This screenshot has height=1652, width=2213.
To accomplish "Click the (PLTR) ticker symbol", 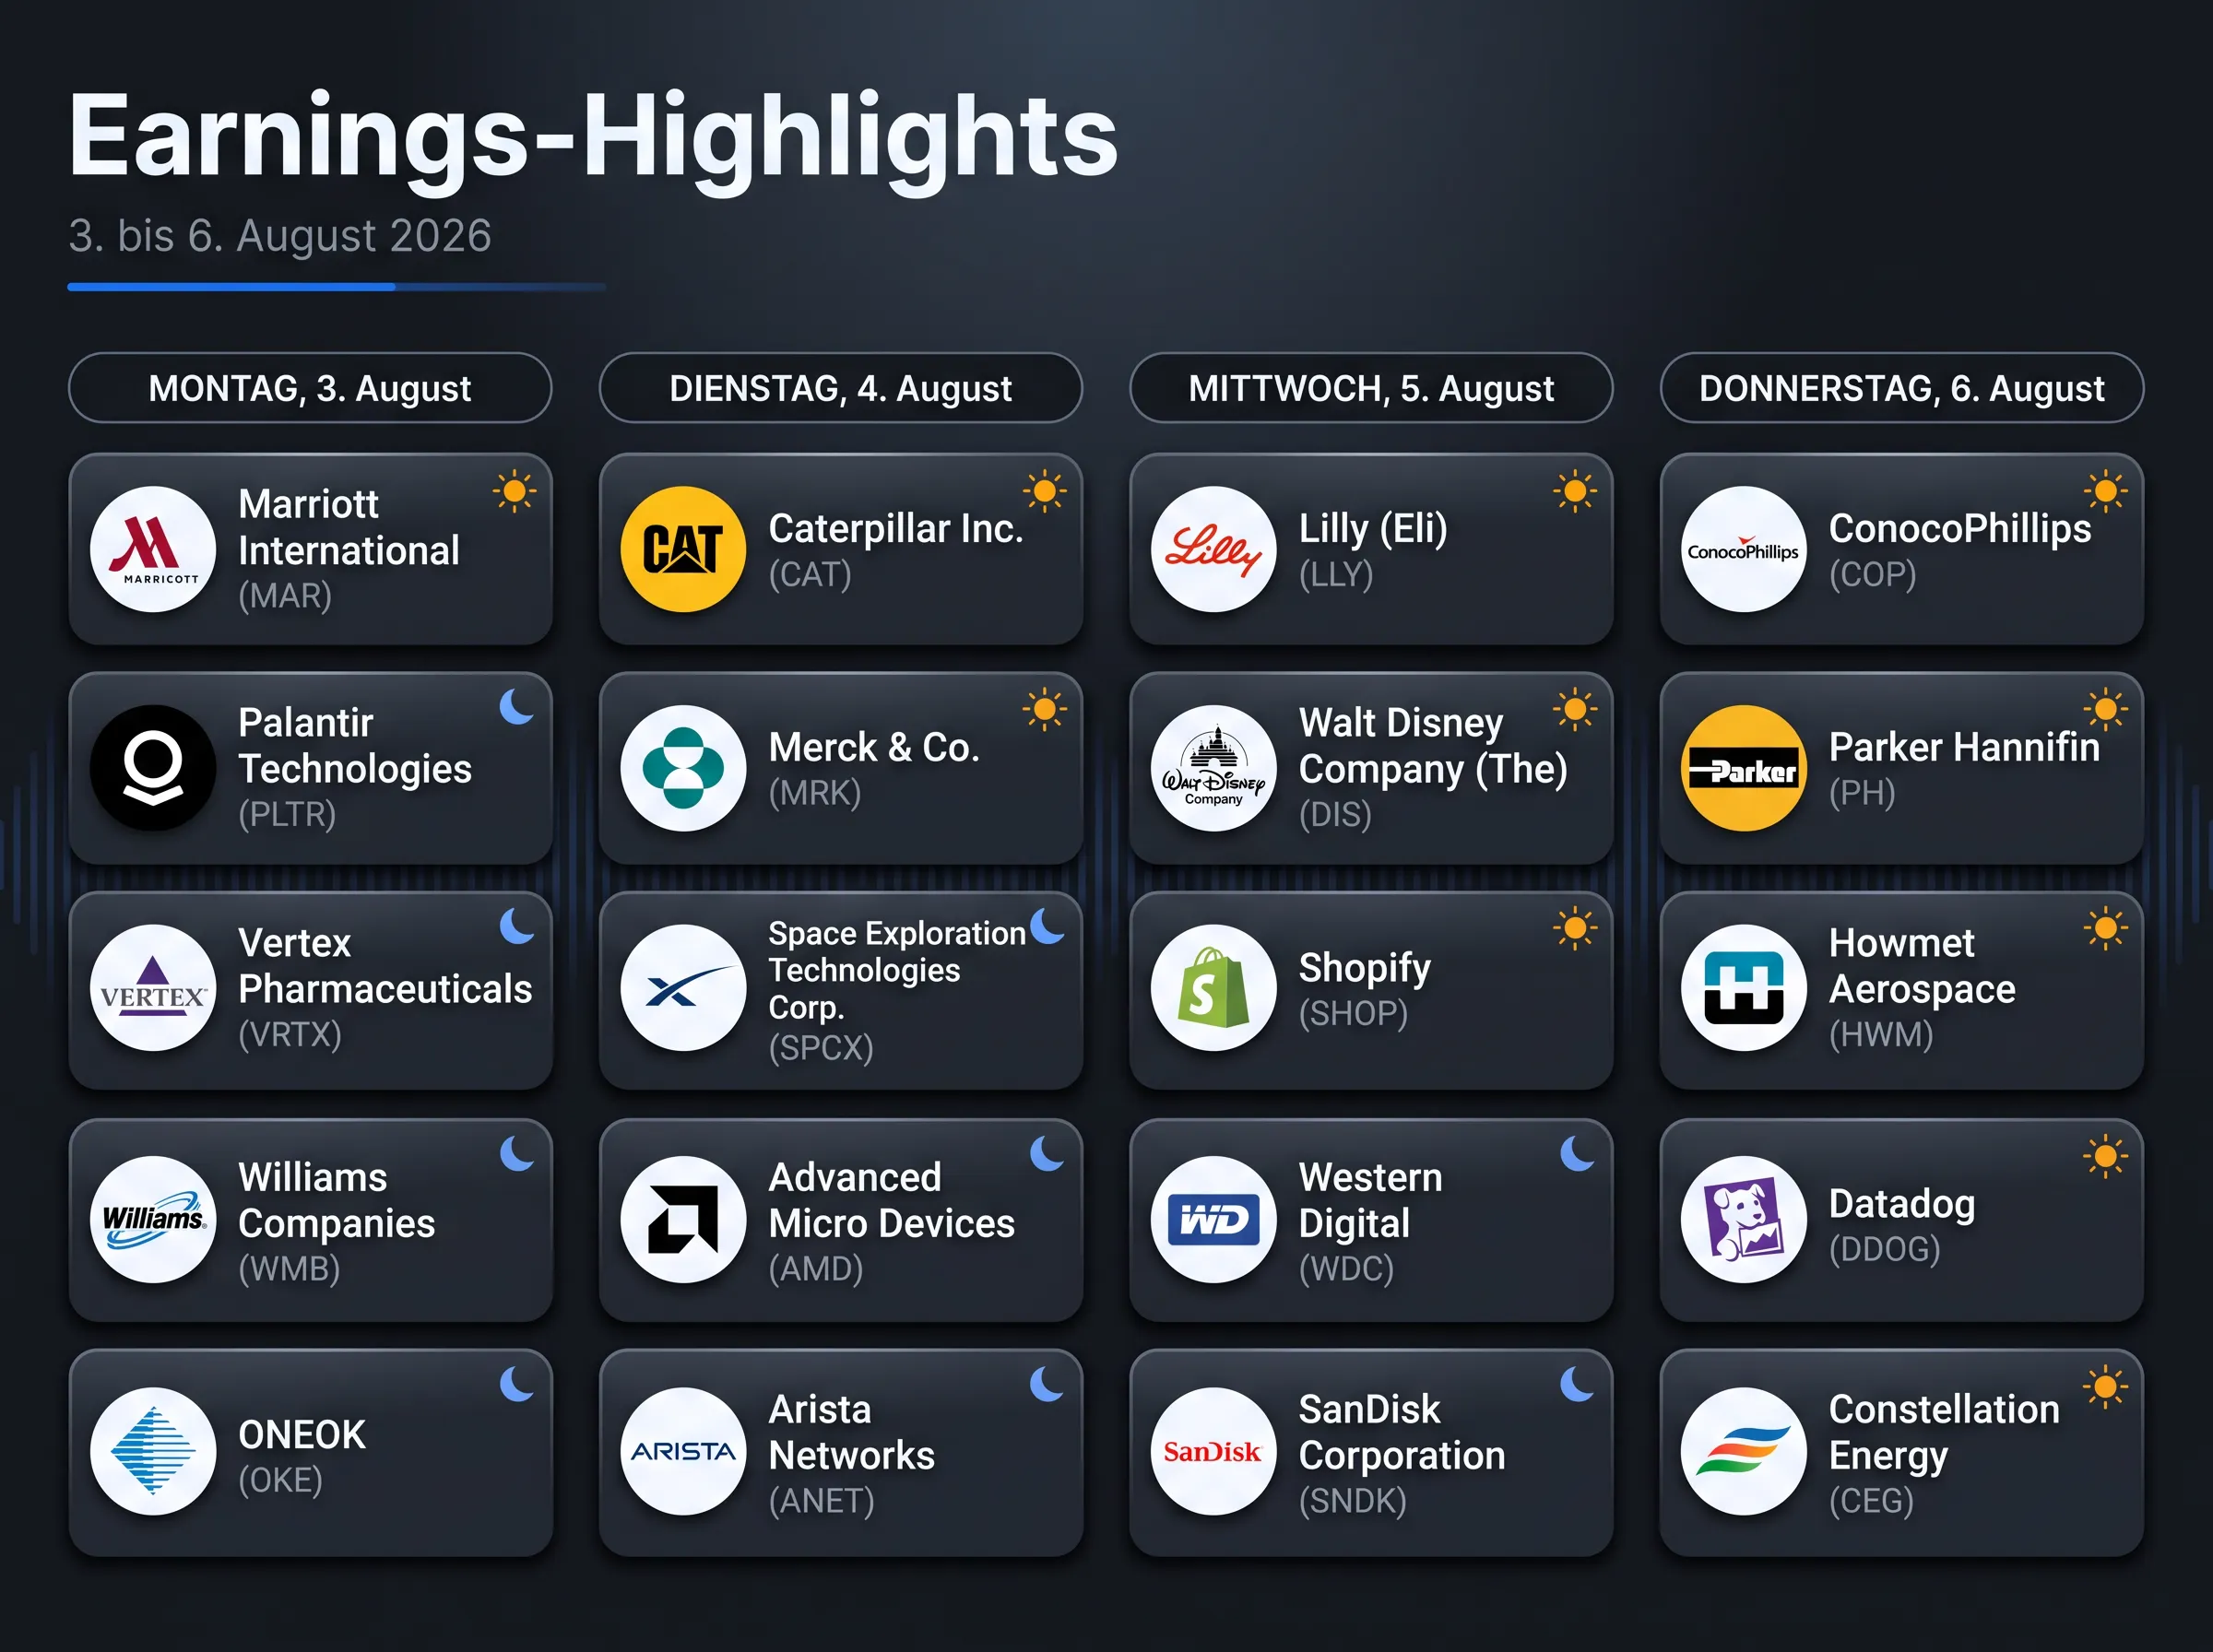I will [287, 815].
